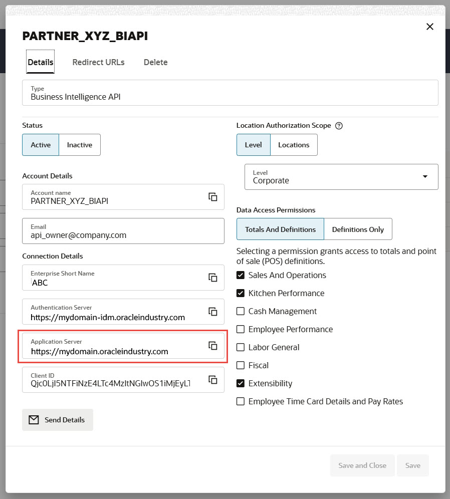Copy the Enterprise Short Name
This screenshot has width=450, height=499.
coord(213,278)
